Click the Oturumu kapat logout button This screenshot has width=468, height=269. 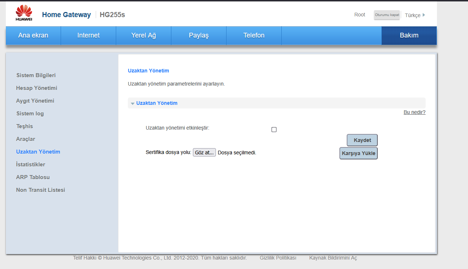(x=387, y=15)
